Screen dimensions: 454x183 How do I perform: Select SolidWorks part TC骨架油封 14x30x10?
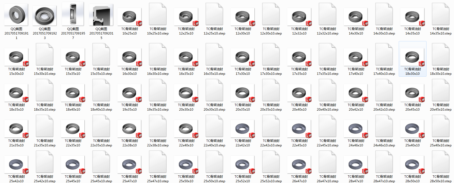(x=356, y=17)
